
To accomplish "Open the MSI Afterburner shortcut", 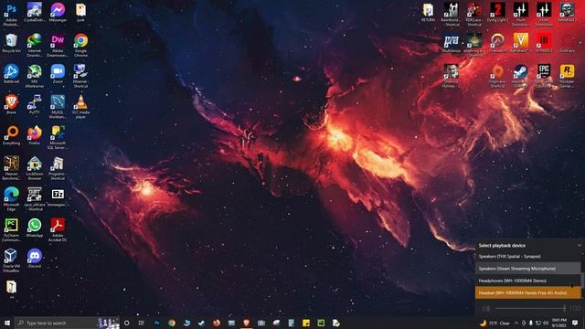I will pos(35,76).
